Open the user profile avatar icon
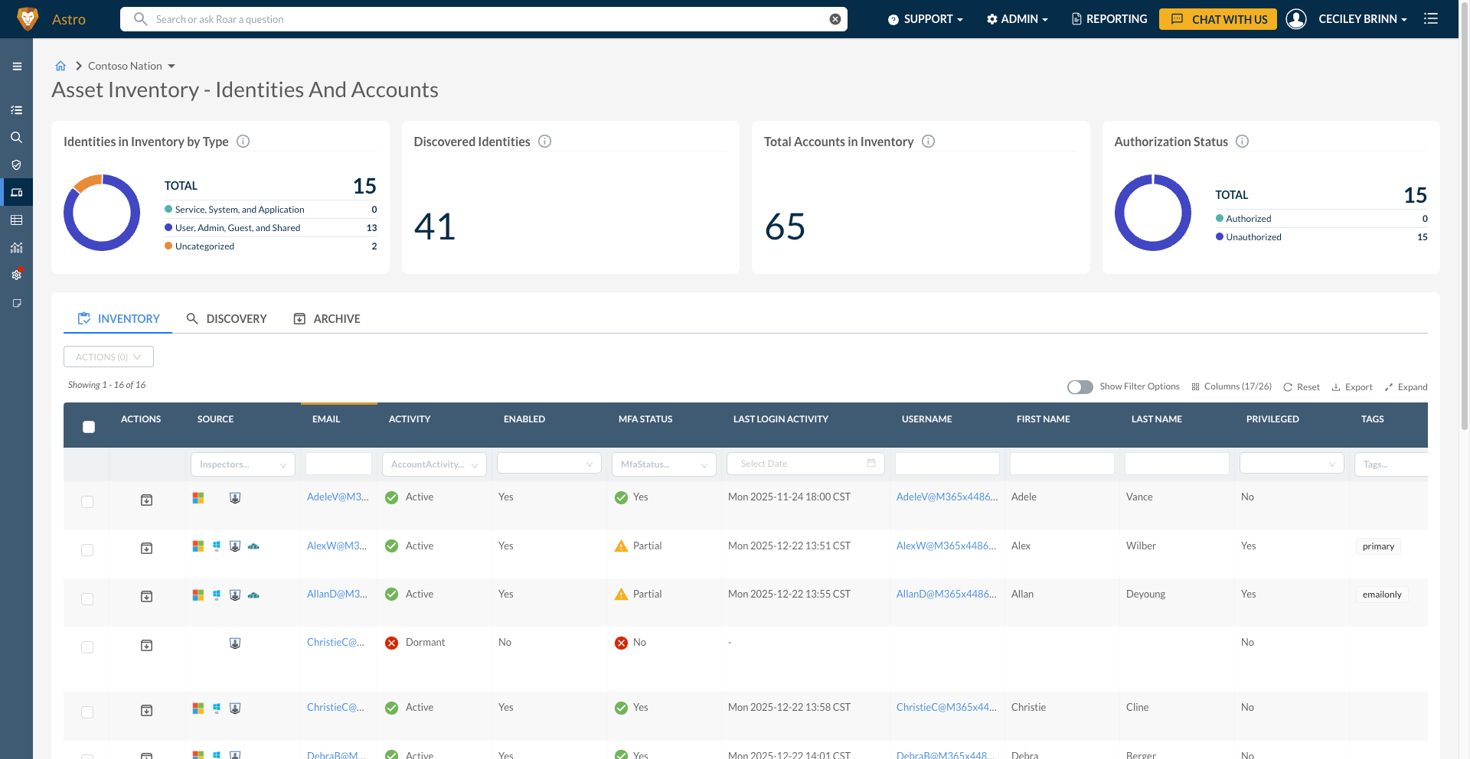Screen dimensions: 1470x759 pos(1296,19)
